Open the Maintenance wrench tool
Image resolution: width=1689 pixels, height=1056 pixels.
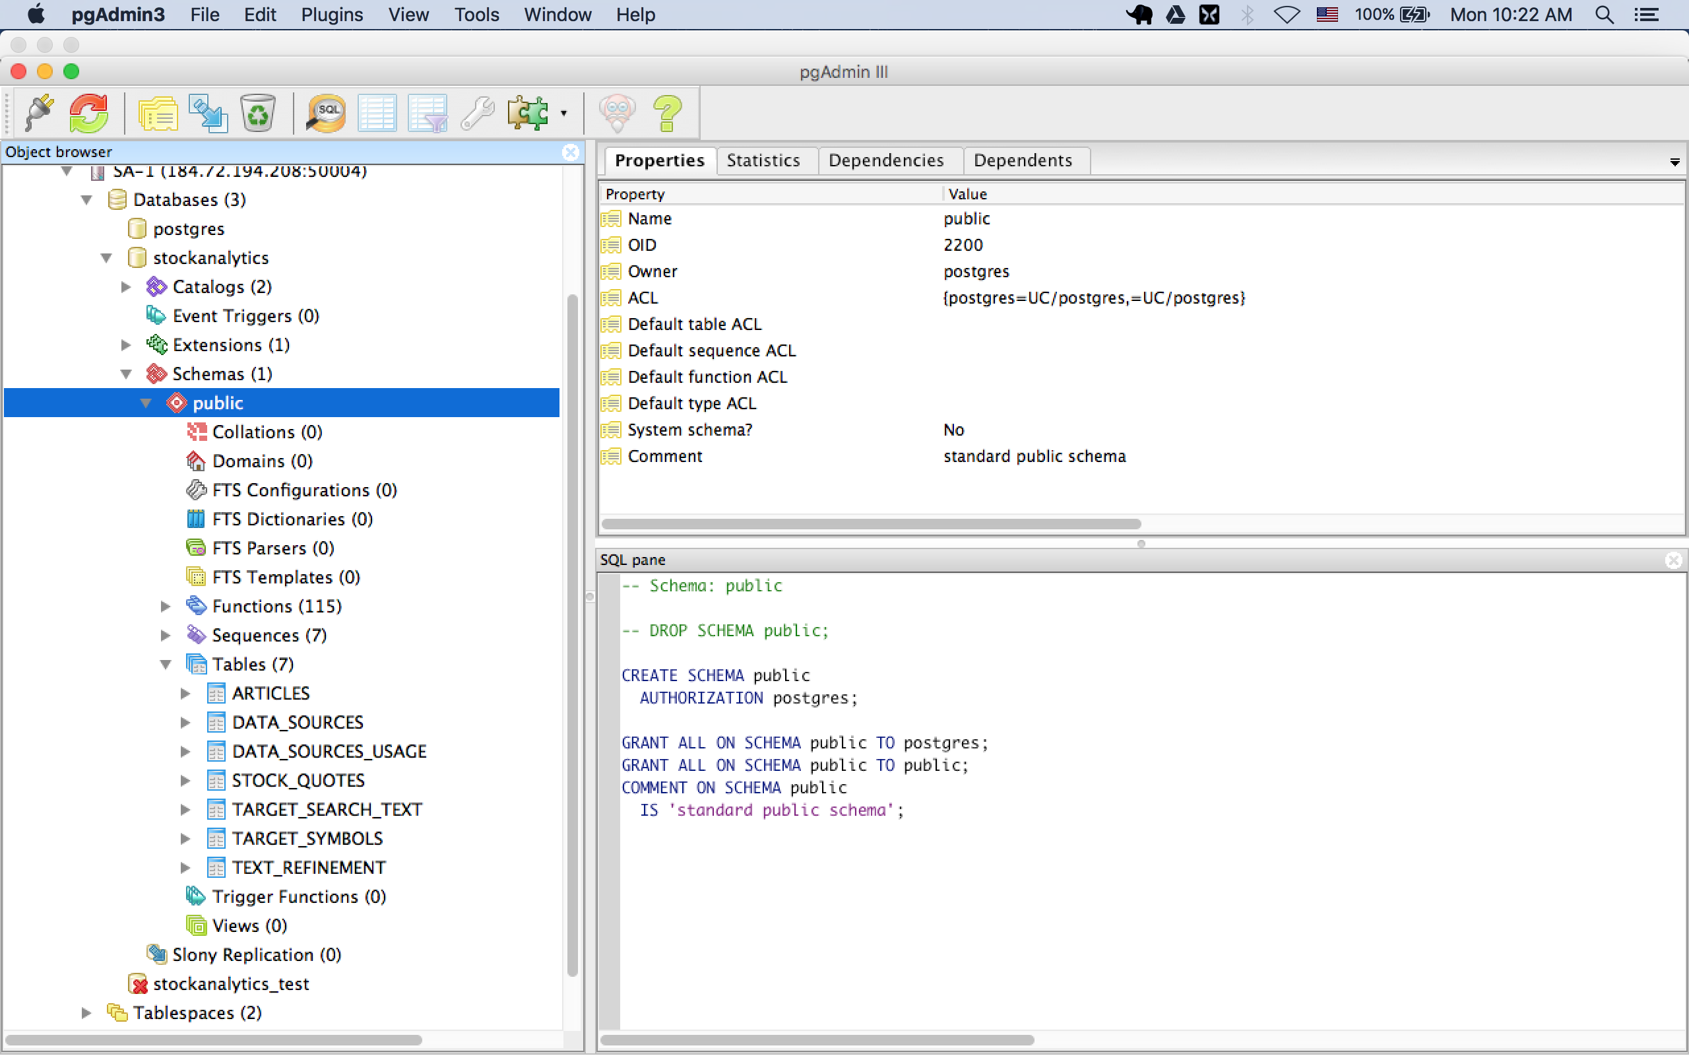(x=478, y=112)
